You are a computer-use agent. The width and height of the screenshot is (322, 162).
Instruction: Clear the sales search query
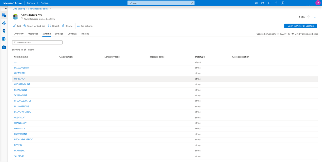[191, 3]
